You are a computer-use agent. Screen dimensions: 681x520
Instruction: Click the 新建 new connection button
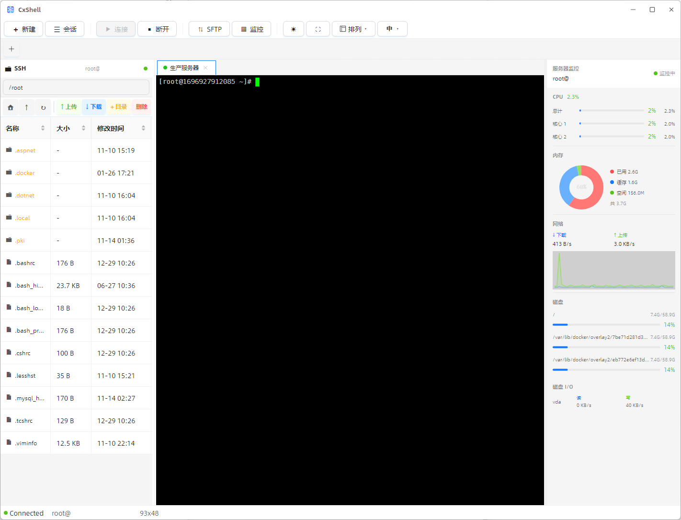(23, 29)
